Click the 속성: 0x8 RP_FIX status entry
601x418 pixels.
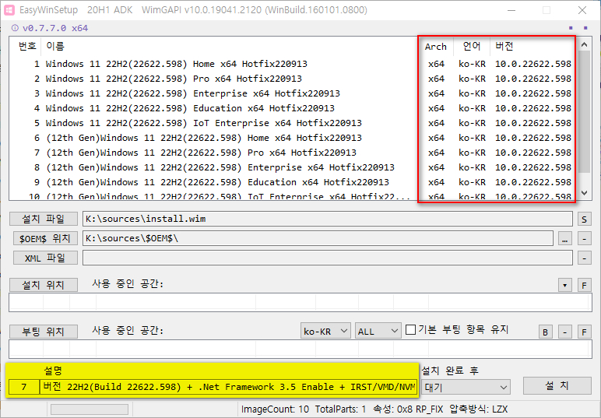[408, 409]
